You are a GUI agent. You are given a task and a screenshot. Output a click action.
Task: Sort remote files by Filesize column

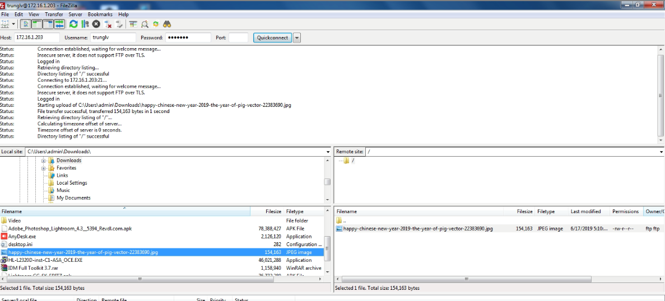(519, 211)
